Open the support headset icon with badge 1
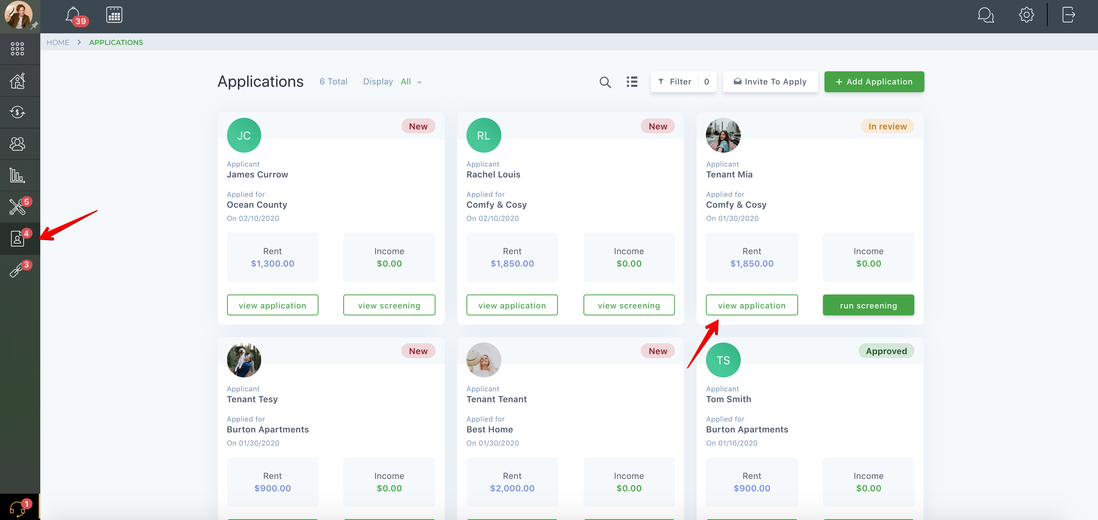1098x520 pixels. 20,507
